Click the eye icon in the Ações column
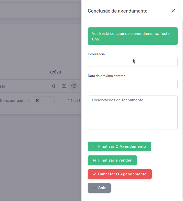 coord(54,86)
